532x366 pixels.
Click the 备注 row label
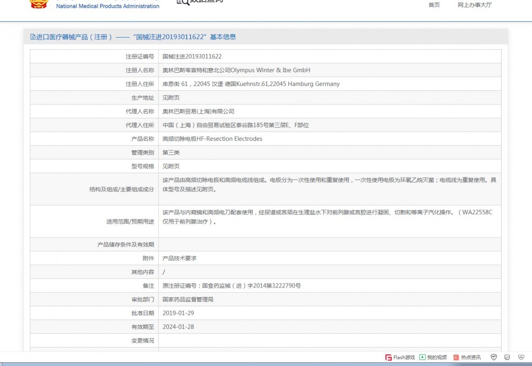click(x=149, y=286)
